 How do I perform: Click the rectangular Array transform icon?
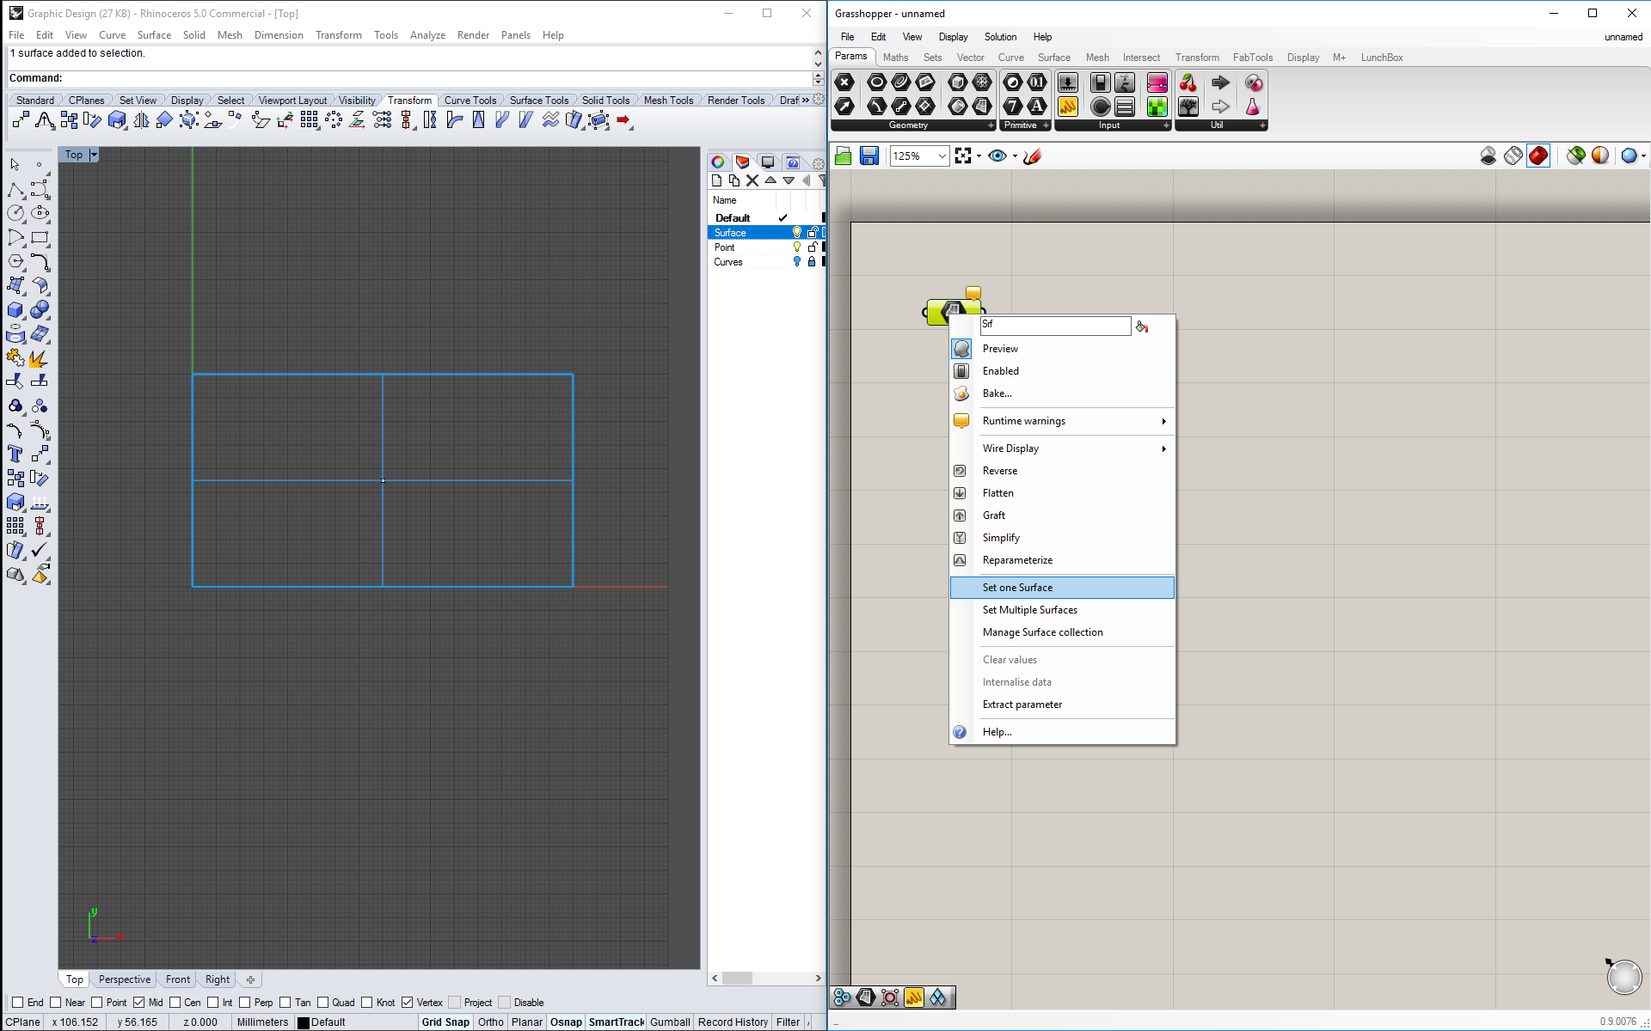pyautogui.click(x=310, y=120)
